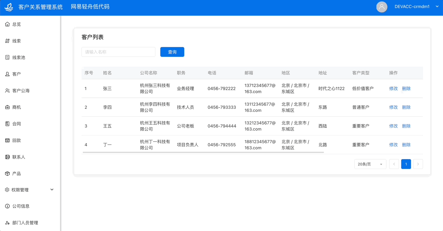Click the 低价值客户 cell

363,88
